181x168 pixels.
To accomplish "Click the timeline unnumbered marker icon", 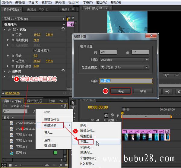I will coord(118,116).
